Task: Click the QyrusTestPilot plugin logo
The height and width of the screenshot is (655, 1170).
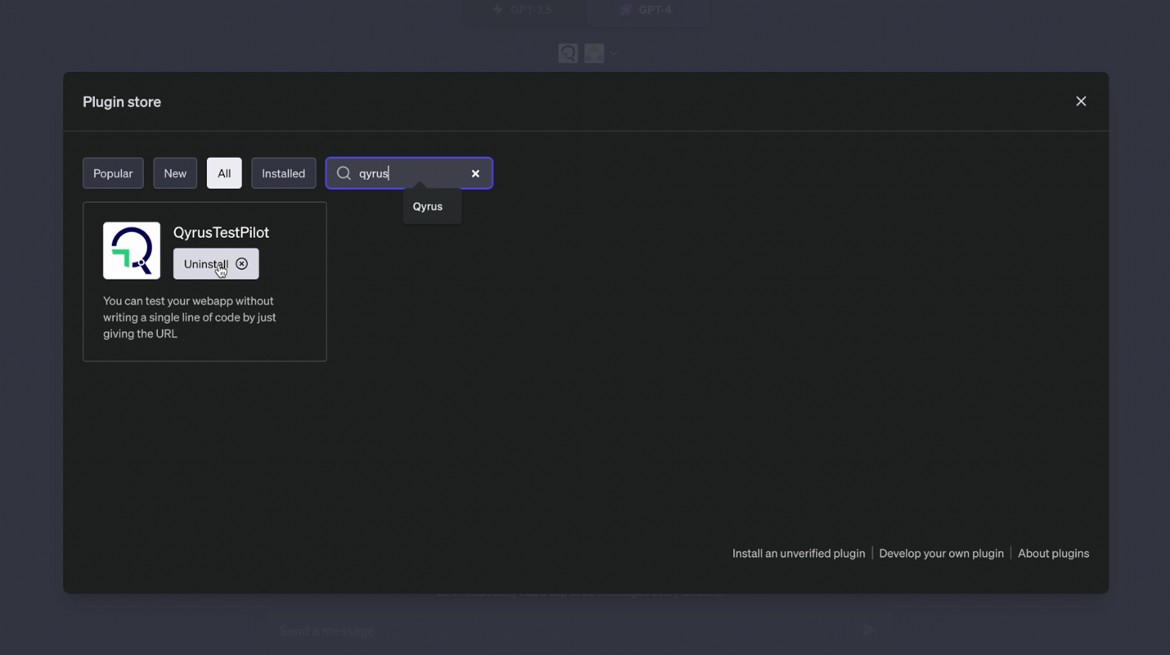Action: [x=131, y=250]
